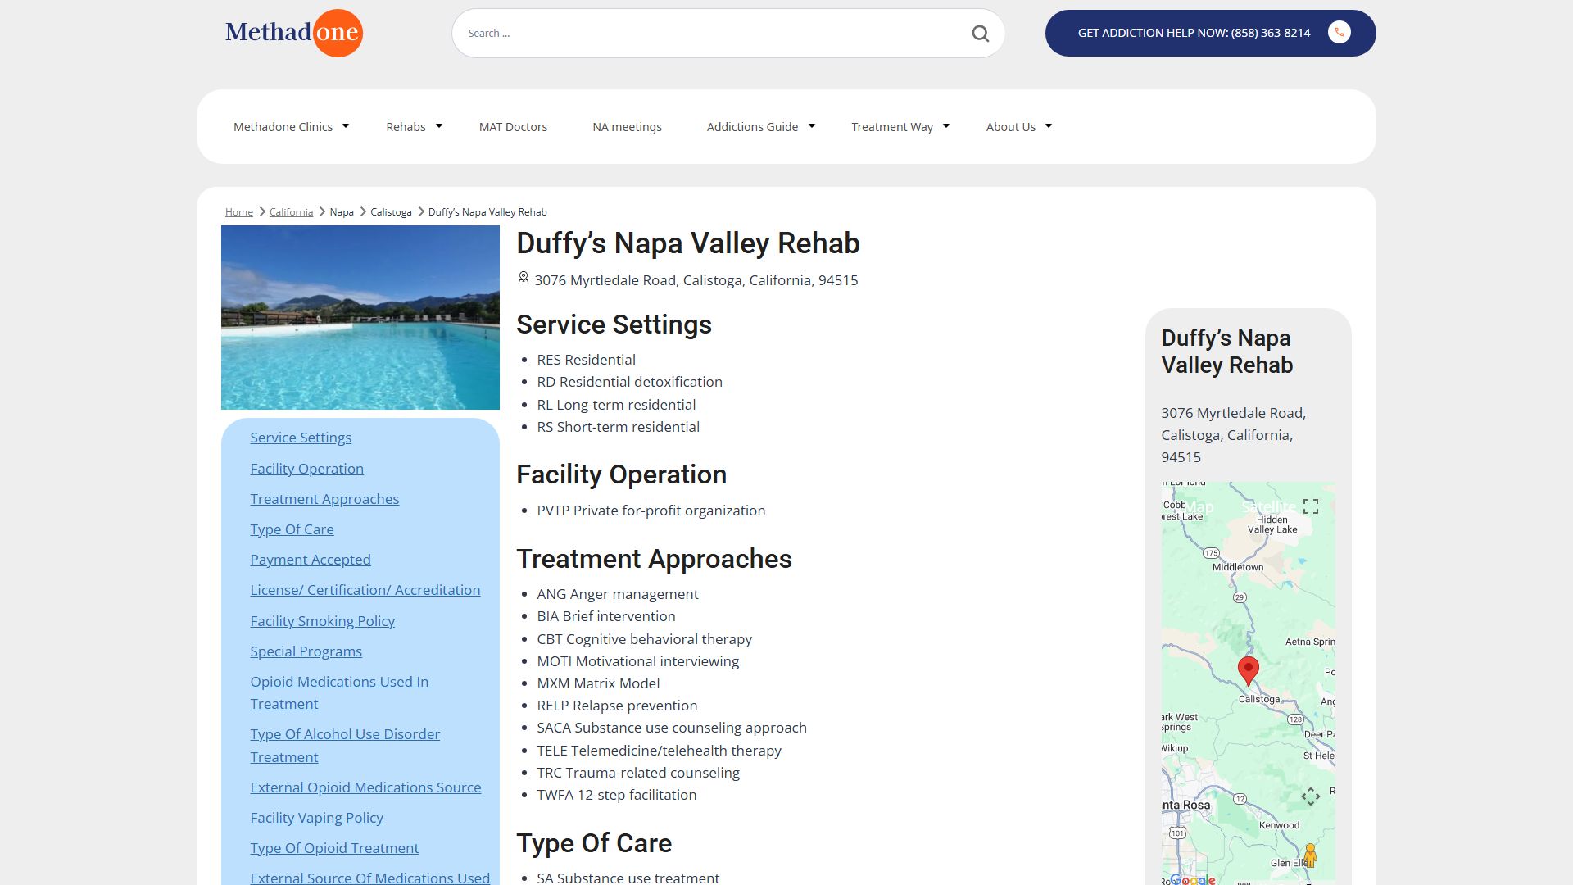This screenshot has height=885, width=1573.
Task: Go to Home breadcrumb link
Action: (238, 212)
